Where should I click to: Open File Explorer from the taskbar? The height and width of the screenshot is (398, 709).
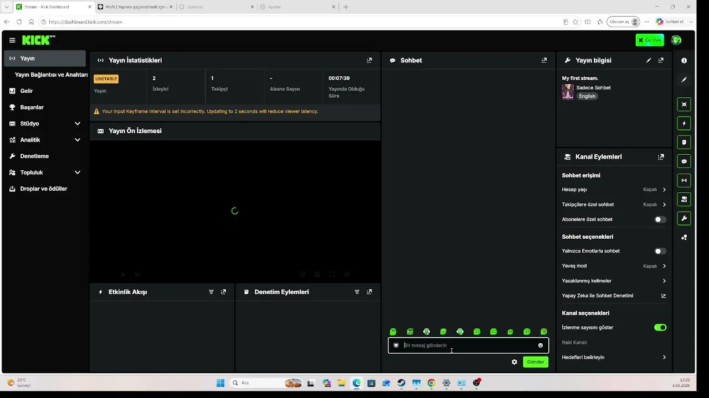click(341, 383)
